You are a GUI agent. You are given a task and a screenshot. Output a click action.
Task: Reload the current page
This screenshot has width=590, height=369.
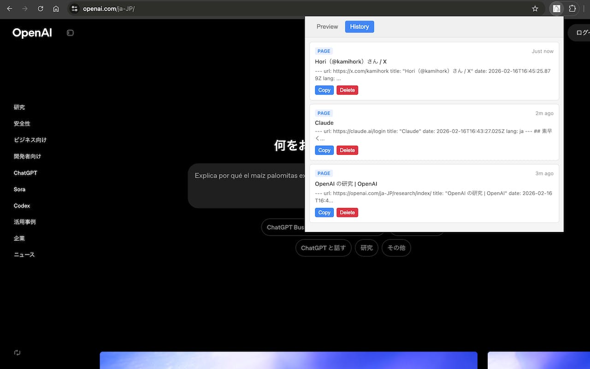(x=41, y=8)
